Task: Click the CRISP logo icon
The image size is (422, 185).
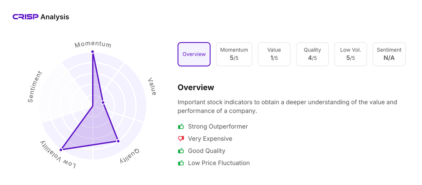Action: coord(25,17)
